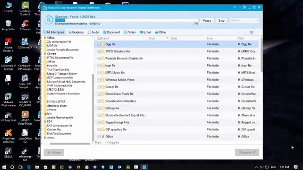Open the Scalable Vector Graphics folder row
Image resolution: width=303 pixels, height=170 pixels.
pyautogui.click(x=177, y=101)
